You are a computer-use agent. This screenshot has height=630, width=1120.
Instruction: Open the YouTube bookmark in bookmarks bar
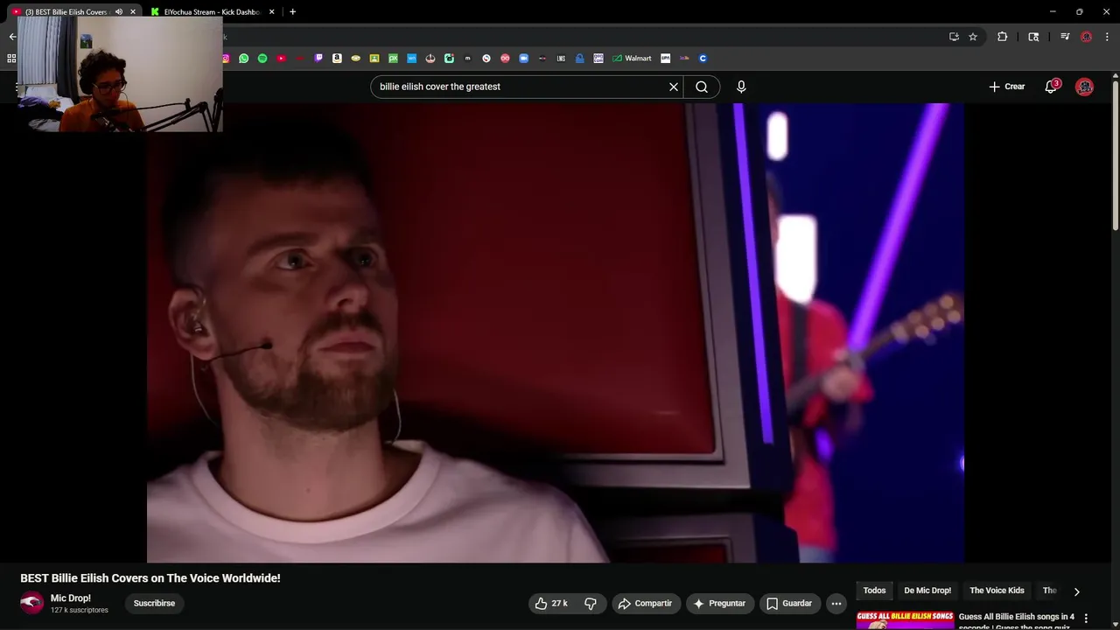[x=281, y=59]
